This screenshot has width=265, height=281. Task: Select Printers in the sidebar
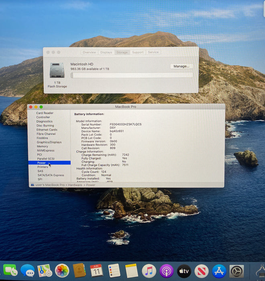43,167
